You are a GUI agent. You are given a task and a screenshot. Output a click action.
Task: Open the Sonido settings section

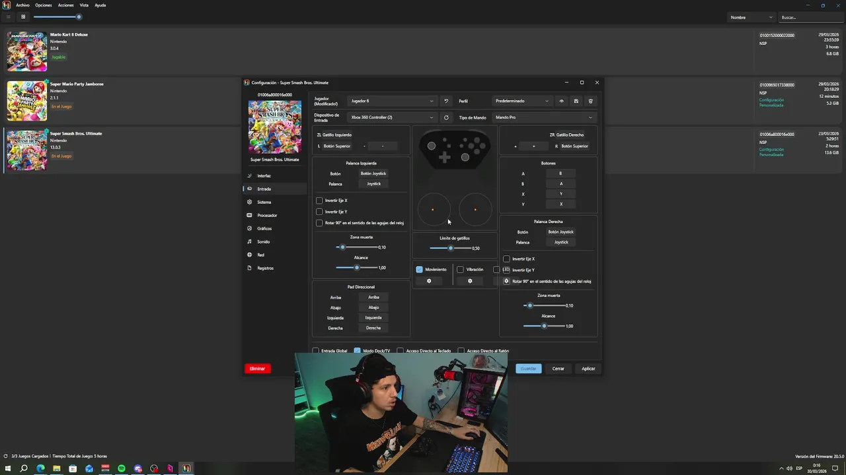coord(274,241)
